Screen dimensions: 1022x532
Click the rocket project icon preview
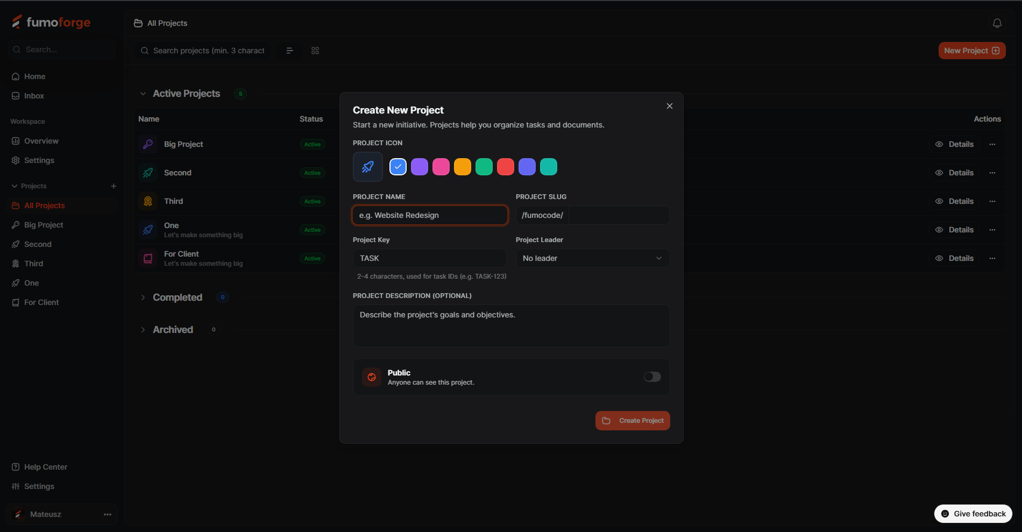click(x=368, y=167)
